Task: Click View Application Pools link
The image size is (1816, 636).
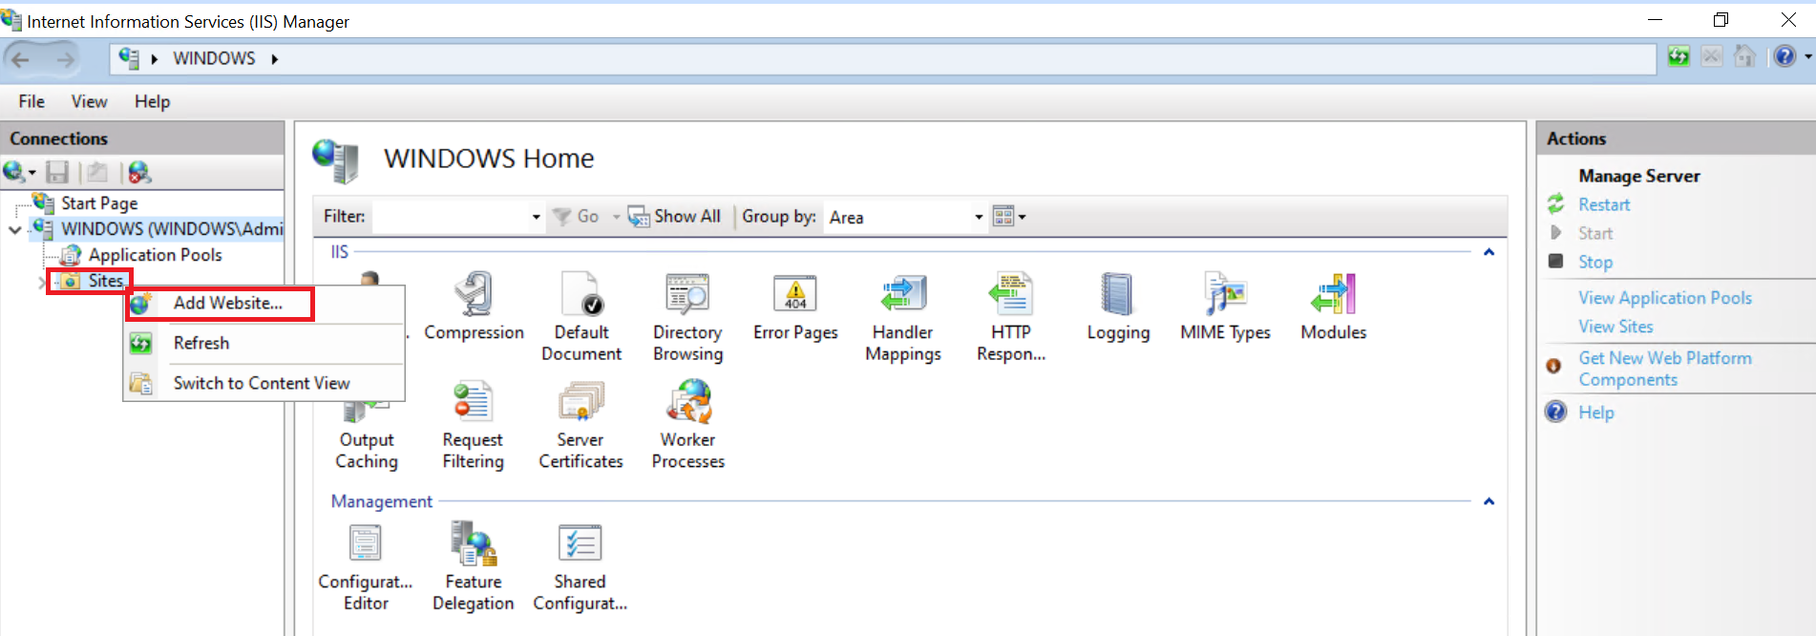Action: [1665, 298]
